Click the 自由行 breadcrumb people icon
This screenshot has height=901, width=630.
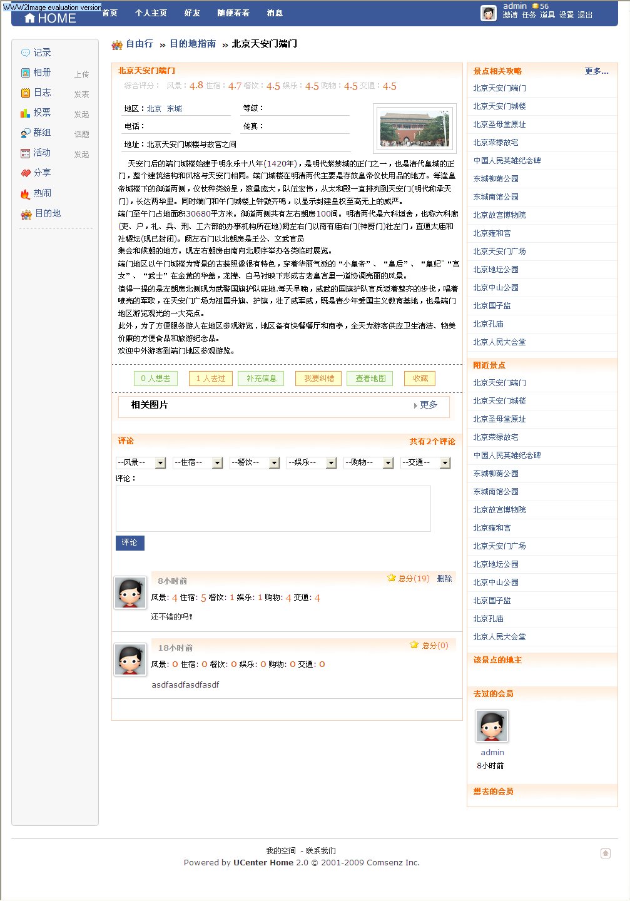click(117, 44)
